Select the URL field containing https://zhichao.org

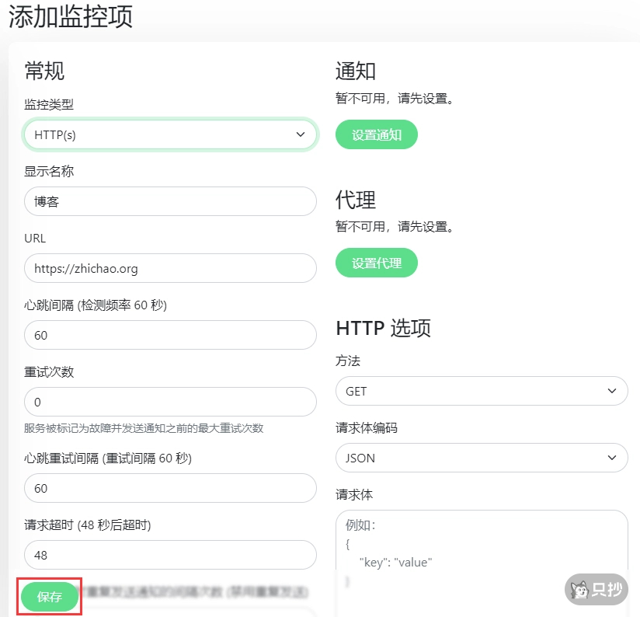(170, 267)
